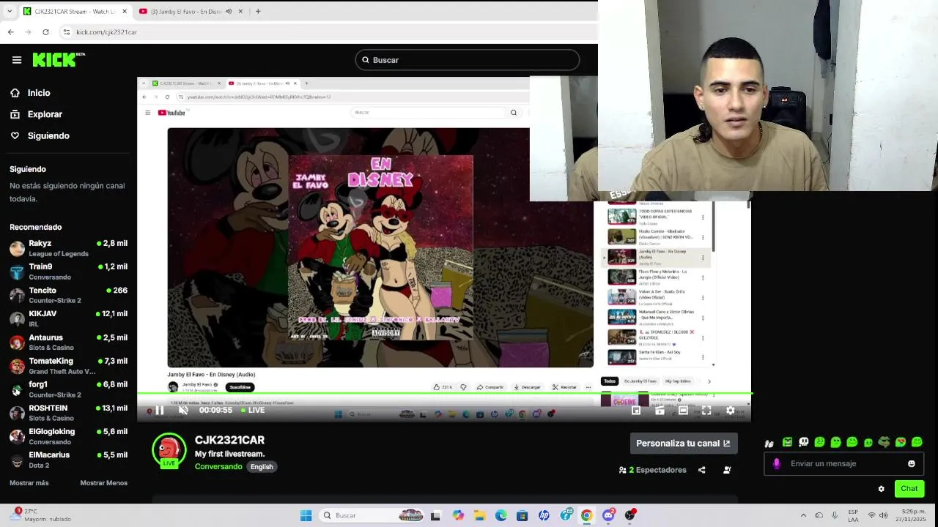This screenshot has width=938, height=527.
Task: Click the purple microphone chat icon
Action: [x=777, y=463]
